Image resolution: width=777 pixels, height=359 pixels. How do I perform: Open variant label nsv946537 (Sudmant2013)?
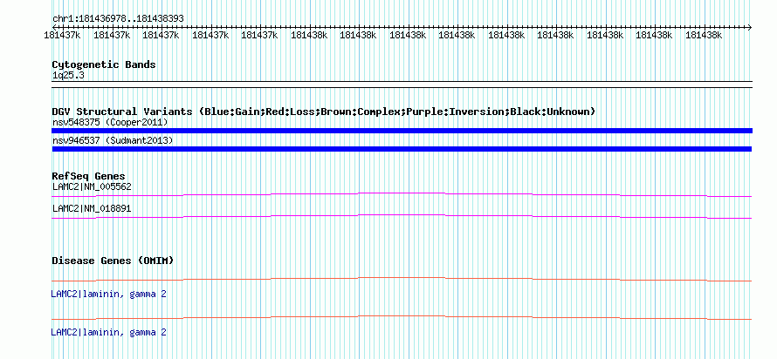[113, 141]
